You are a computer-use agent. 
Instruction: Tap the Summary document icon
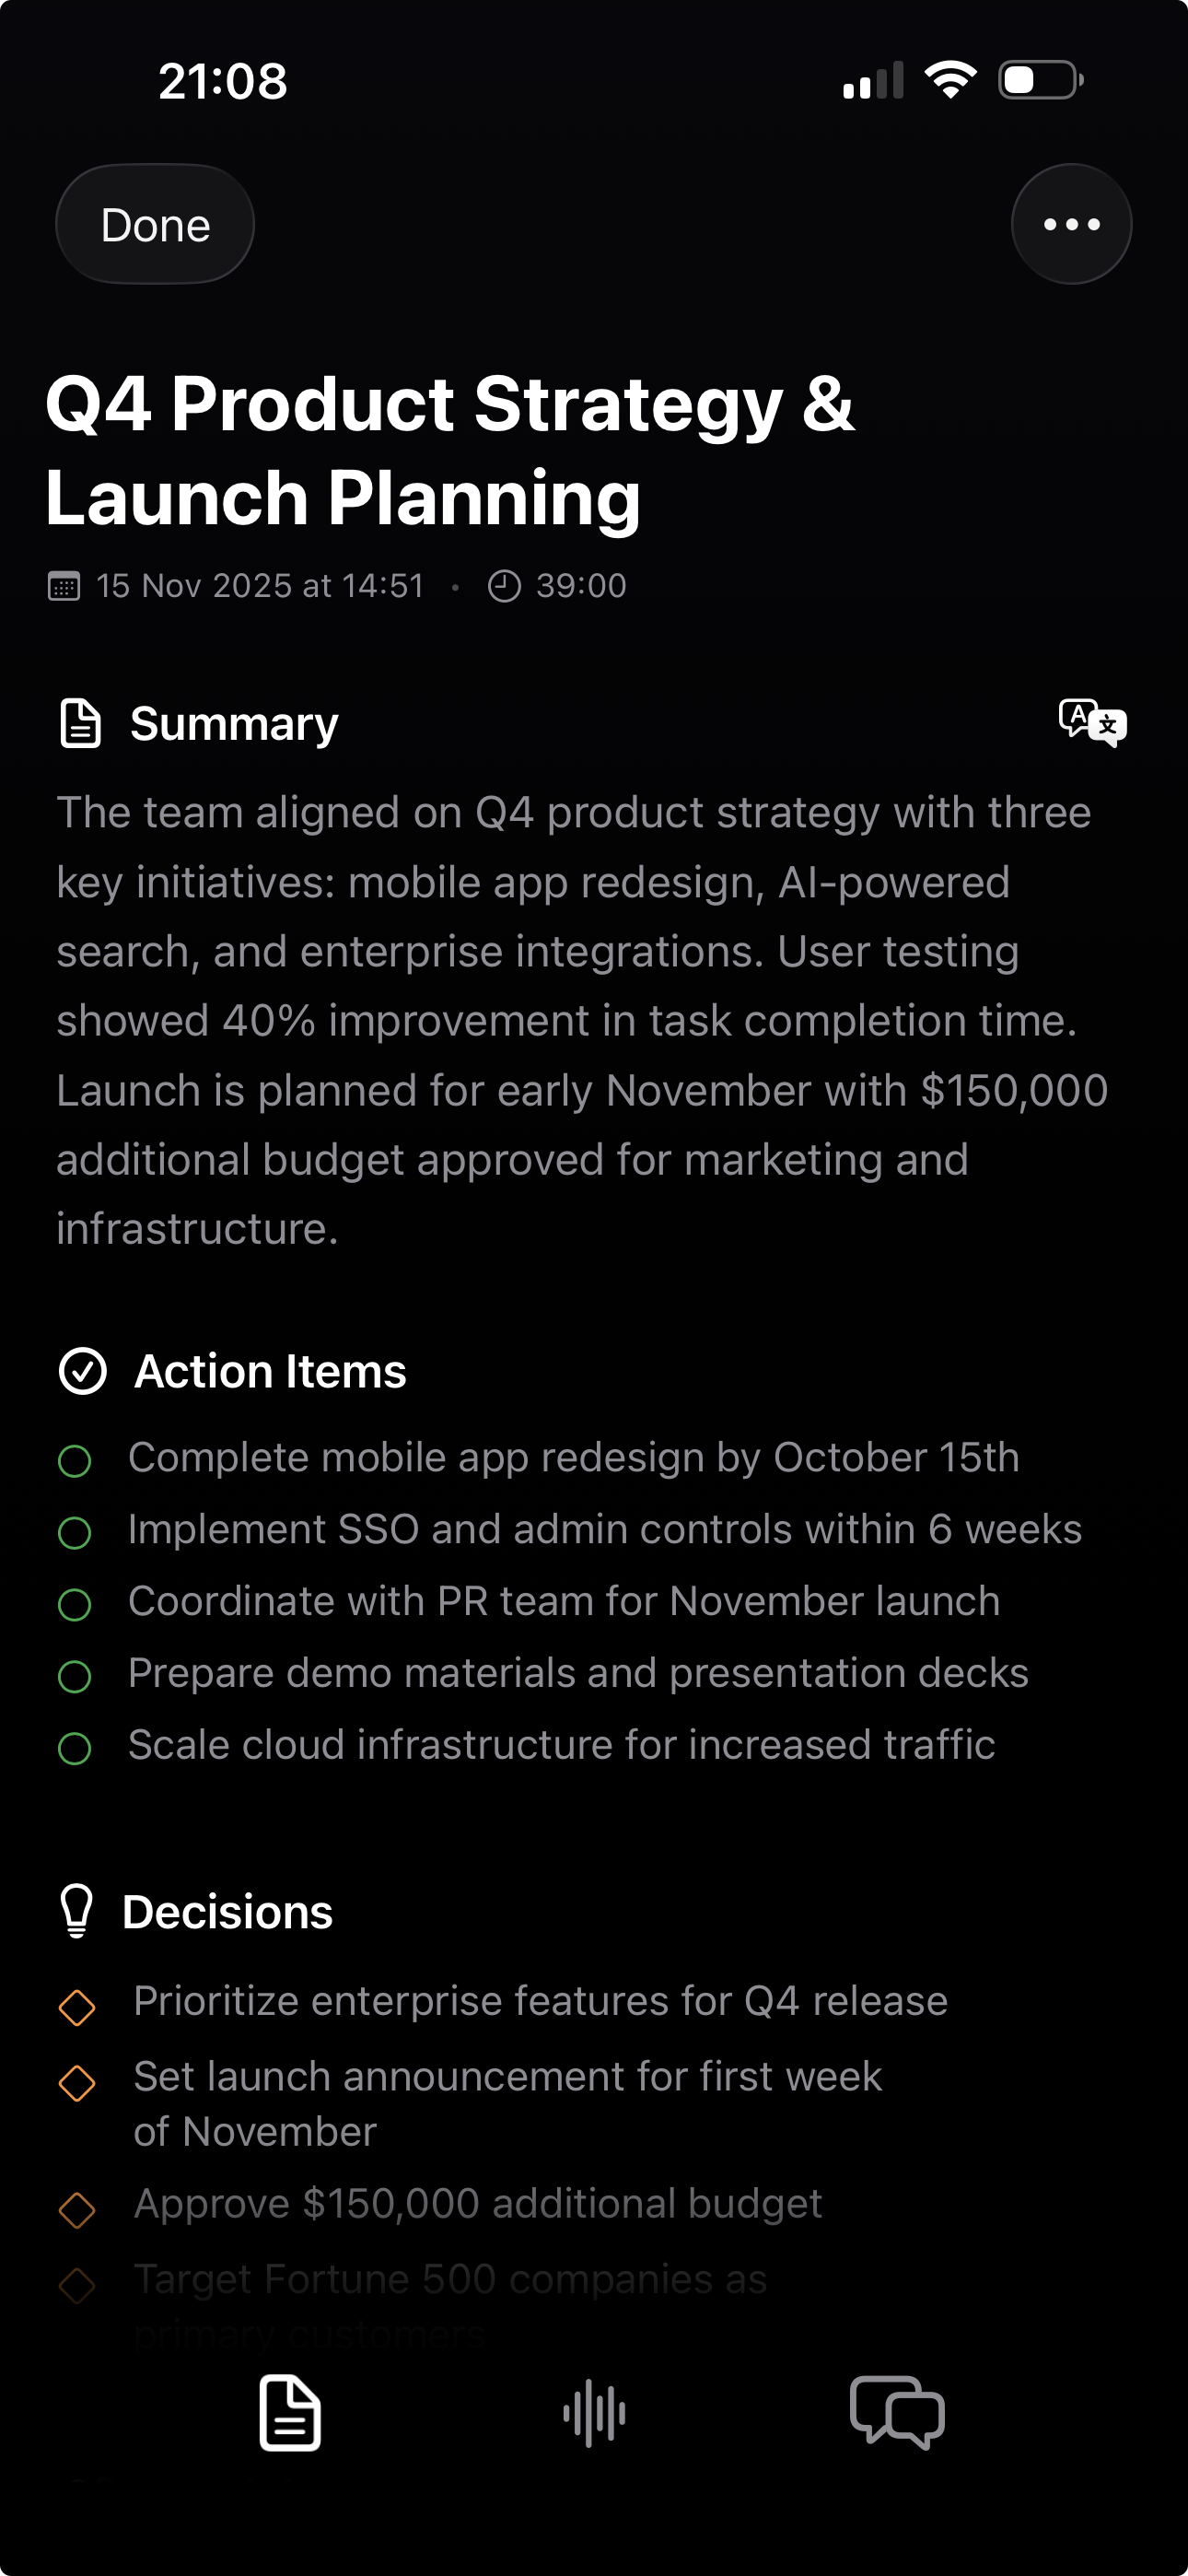click(x=81, y=723)
